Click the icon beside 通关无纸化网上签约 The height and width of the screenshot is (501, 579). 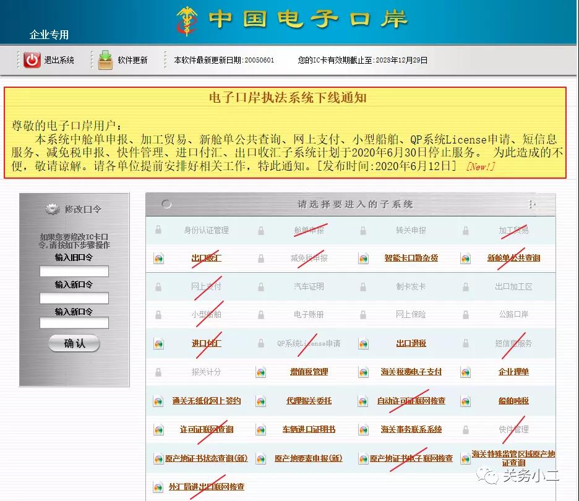(158, 401)
